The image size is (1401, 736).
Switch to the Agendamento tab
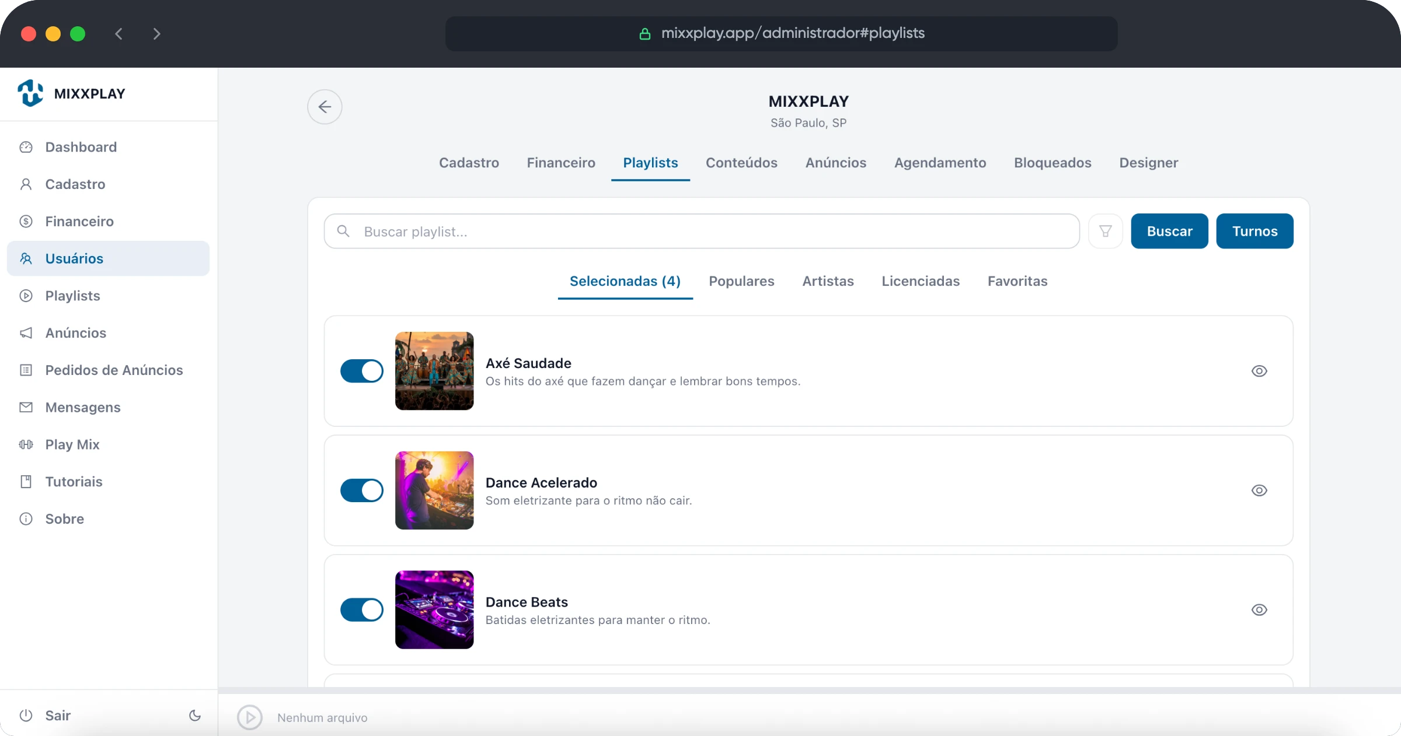[x=940, y=163]
